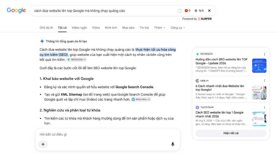Click the caia.vn article thumbnail
Image resolution: width=277 pixels, height=155 pixels.
(x=259, y=92)
